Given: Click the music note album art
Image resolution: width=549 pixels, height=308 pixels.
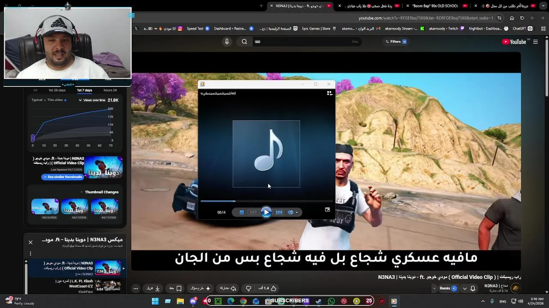Looking at the screenshot, I should click(x=266, y=154).
